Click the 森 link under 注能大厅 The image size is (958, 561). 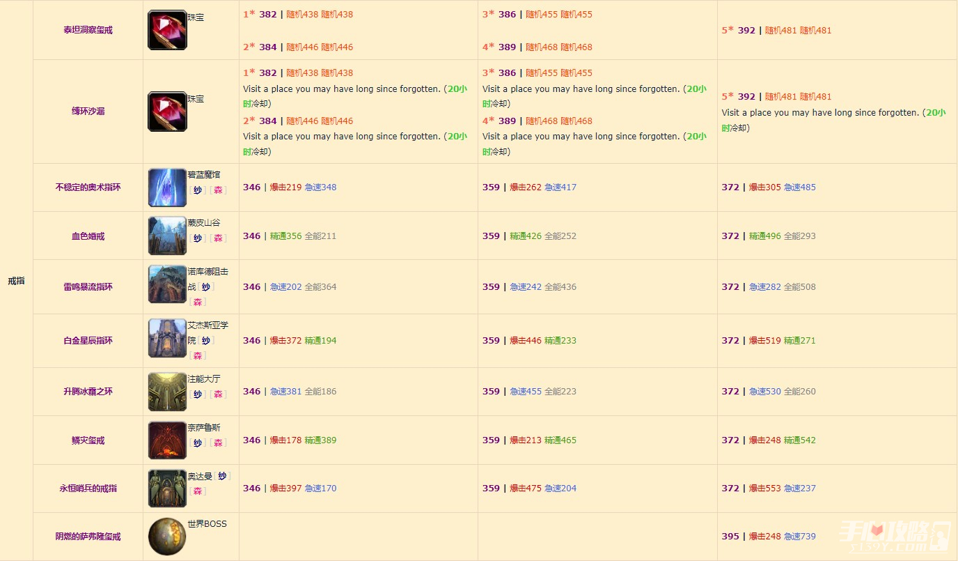tap(218, 394)
